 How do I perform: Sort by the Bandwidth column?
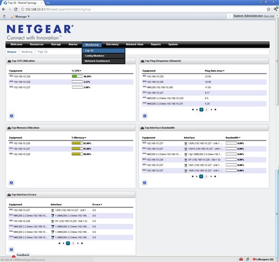pos(233,138)
